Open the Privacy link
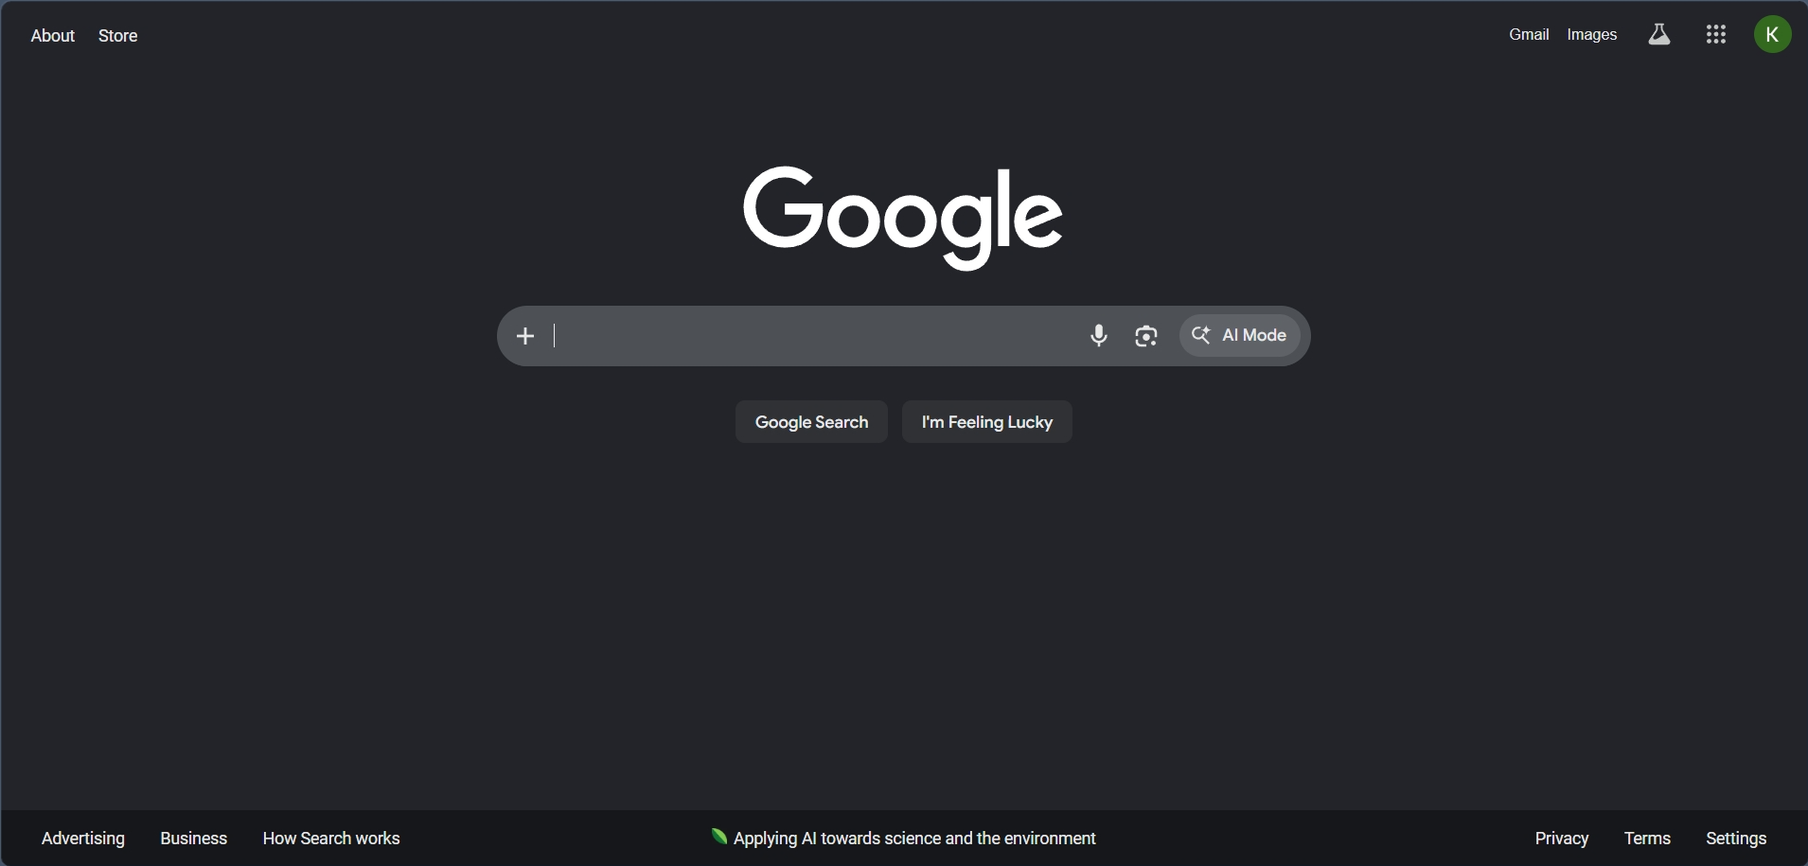 pos(1562,839)
